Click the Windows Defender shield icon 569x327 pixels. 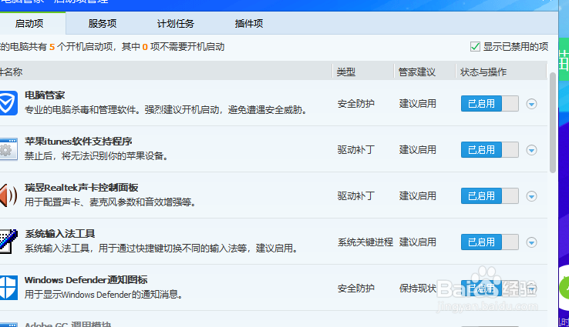(8, 288)
